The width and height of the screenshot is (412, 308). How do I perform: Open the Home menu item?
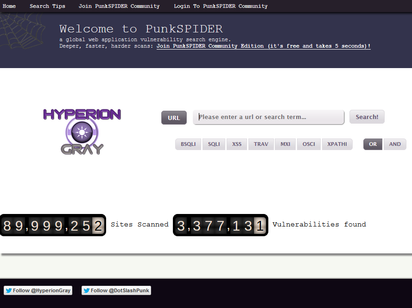[9, 6]
